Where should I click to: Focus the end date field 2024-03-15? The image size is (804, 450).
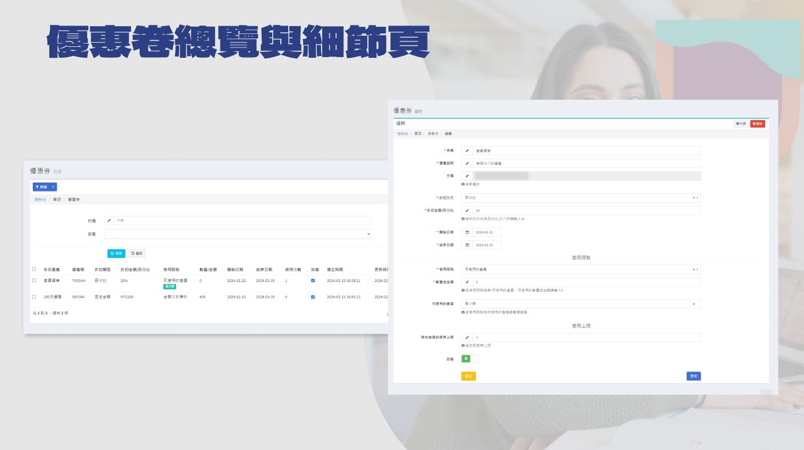pyautogui.click(x=487, y=245)
